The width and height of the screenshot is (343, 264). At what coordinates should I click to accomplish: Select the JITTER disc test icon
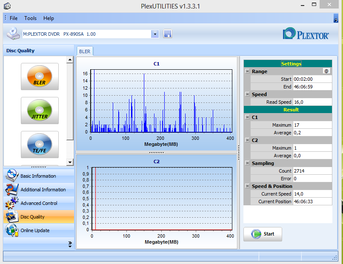click(40, 111)
